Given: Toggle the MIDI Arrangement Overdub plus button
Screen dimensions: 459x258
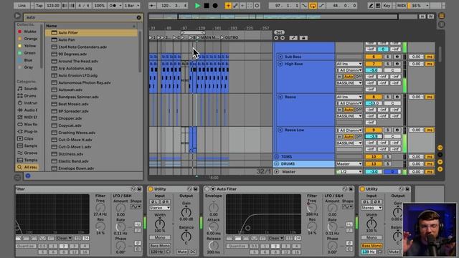Looking at the screenshot, I should click(x=228, y=6).
